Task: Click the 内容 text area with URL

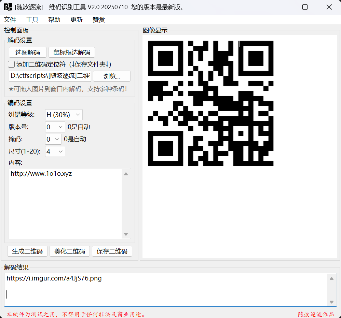Action: point(65,204)
